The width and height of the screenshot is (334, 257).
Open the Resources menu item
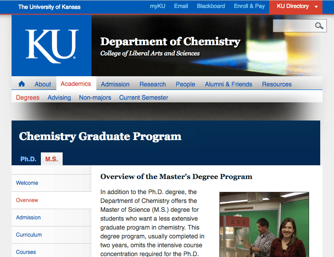click(277, 84)
